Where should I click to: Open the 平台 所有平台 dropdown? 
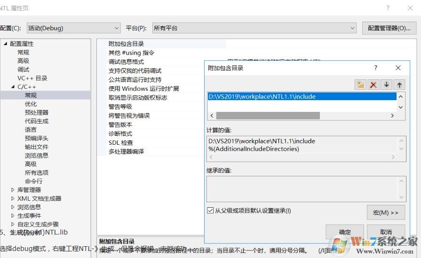pyautogui.click(x=254, y=28)
